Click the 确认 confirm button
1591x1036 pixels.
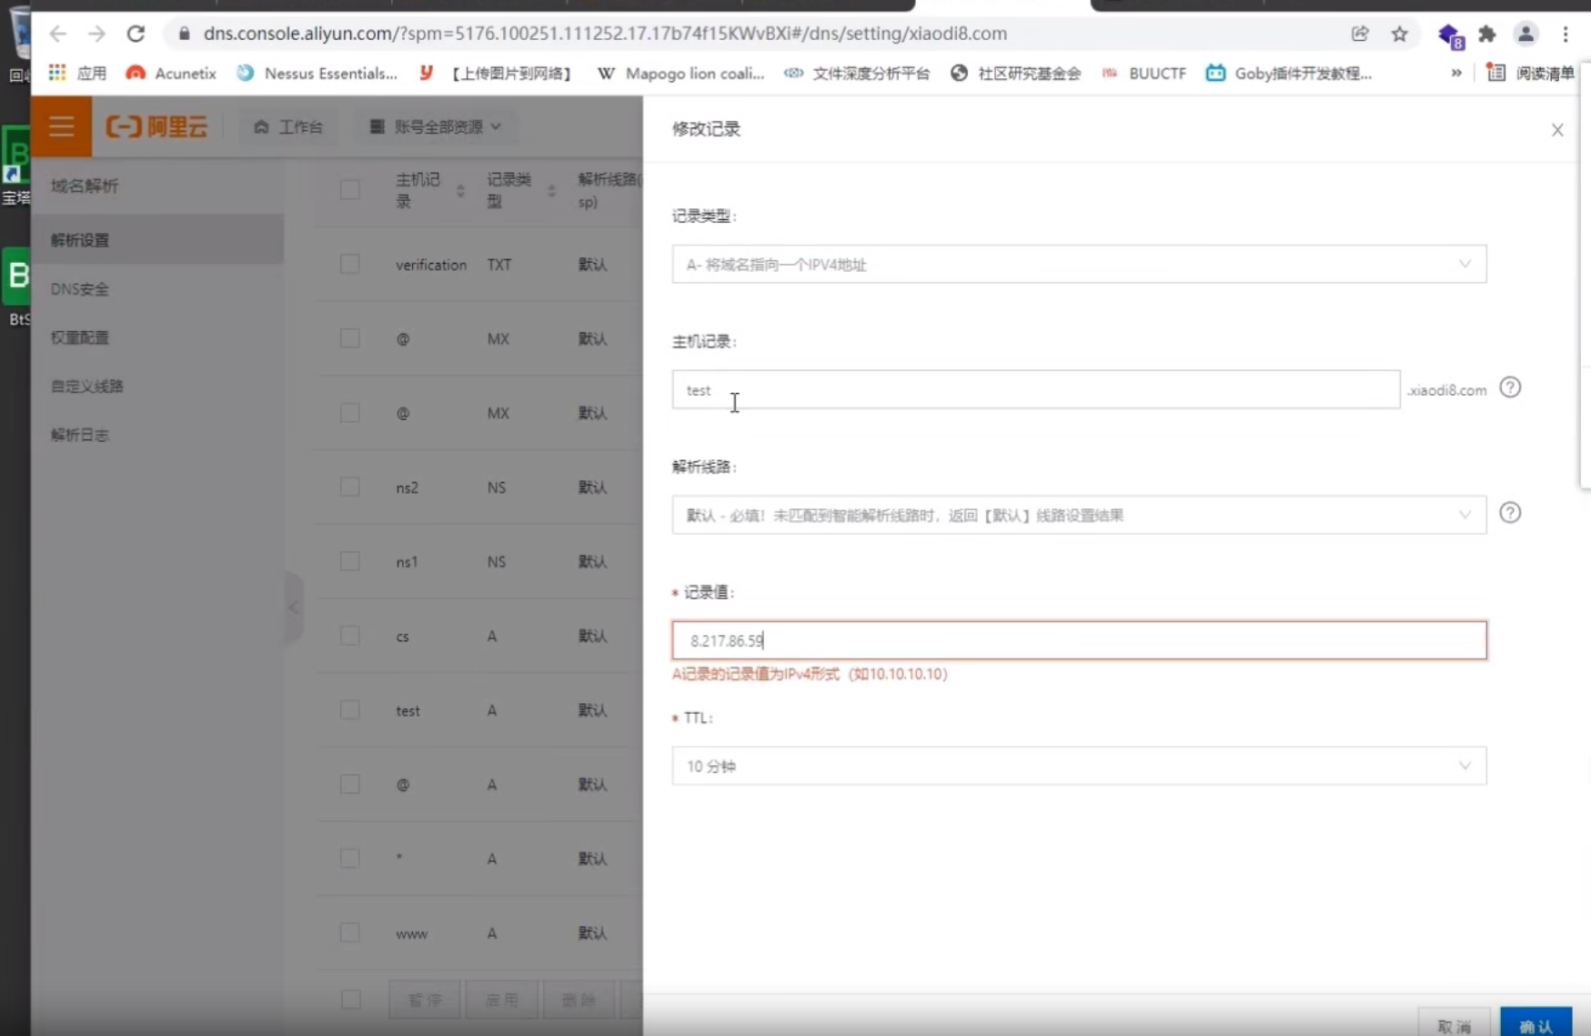tap(1536, 1024)
